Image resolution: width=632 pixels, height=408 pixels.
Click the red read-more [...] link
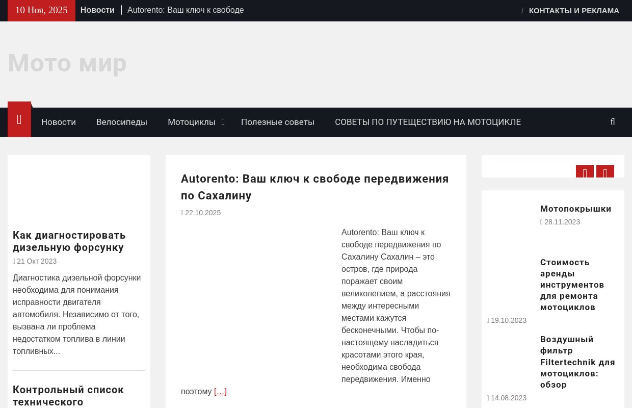220,392
